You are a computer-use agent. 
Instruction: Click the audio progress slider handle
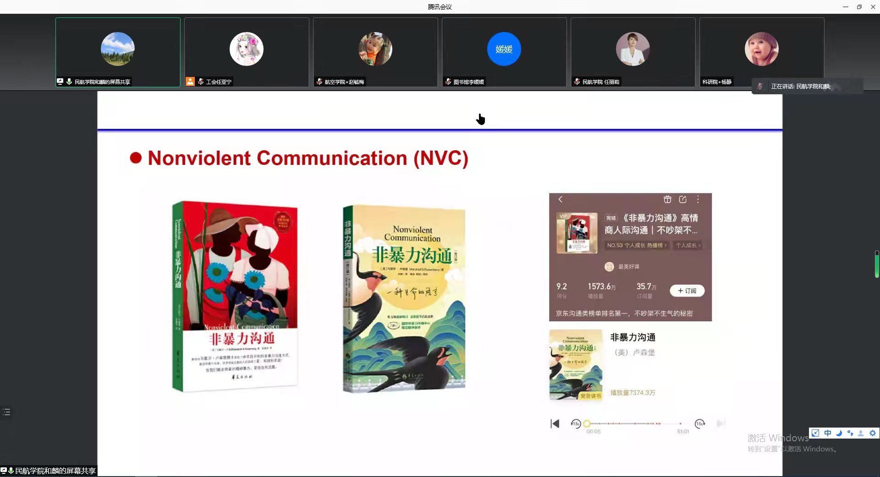pyautogui.click(x=587, y=423)
